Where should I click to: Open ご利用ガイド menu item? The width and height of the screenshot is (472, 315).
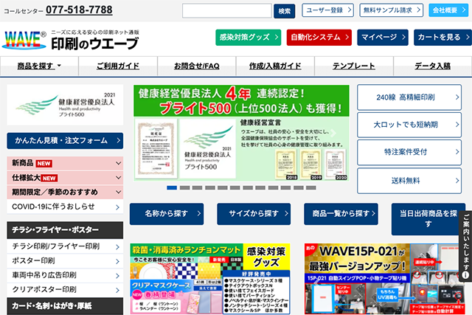click(x=118, y=66)
